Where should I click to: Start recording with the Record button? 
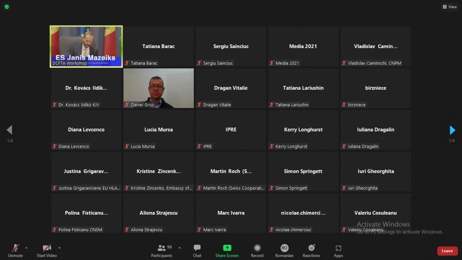pyautogui.click(x=257, y=250)
